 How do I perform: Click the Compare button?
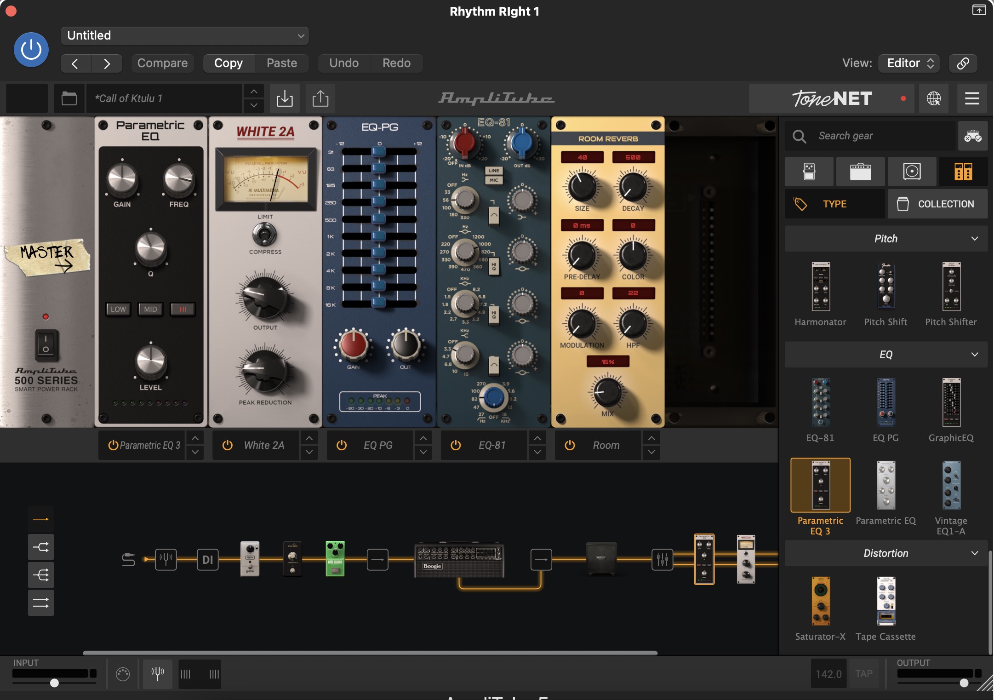[162, 63]
